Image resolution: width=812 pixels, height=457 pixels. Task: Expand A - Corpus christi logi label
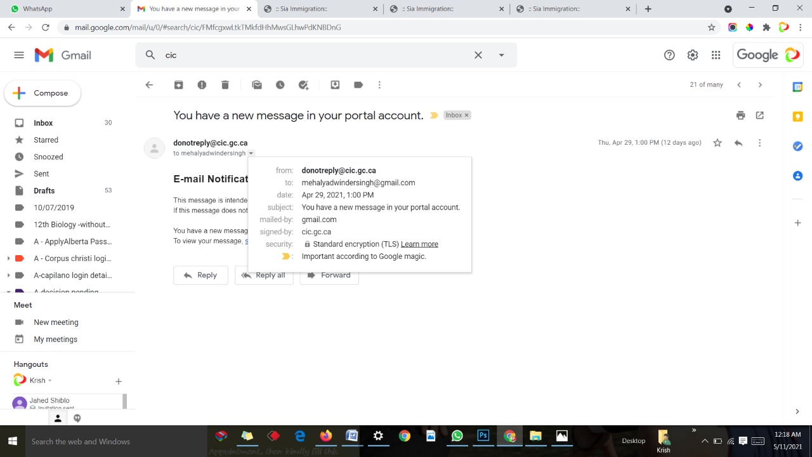(8, 258)
